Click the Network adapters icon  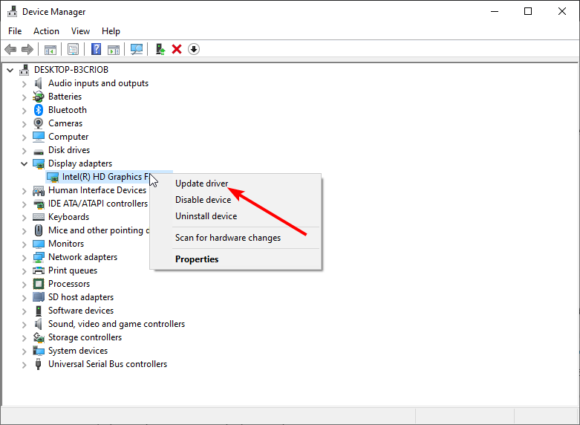(x=39, y=257)
